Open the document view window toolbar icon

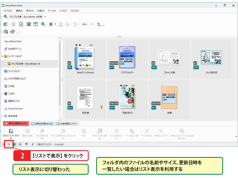(x=29, y=24)
